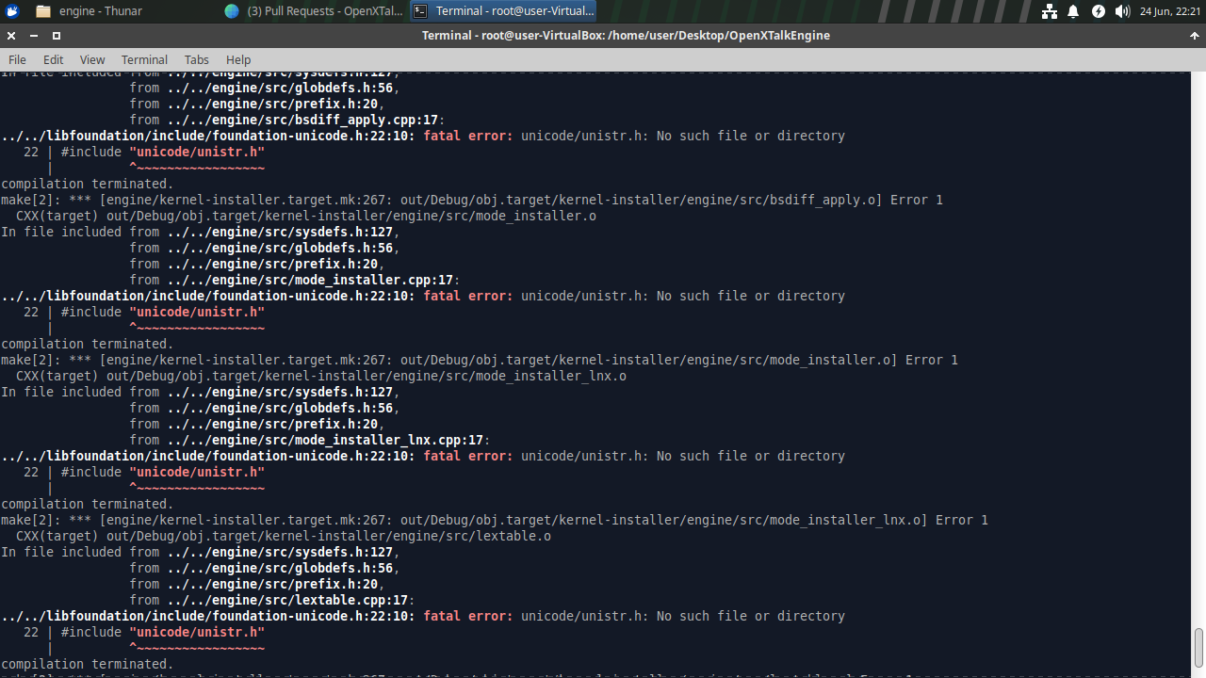1206x678 pixels.
Task: Click the wired network tray icon
Action: coord(1050,11)
